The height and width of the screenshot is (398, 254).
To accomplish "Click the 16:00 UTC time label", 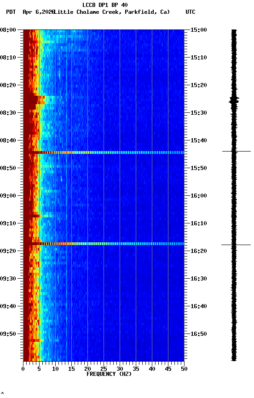I will pos(199,196).
